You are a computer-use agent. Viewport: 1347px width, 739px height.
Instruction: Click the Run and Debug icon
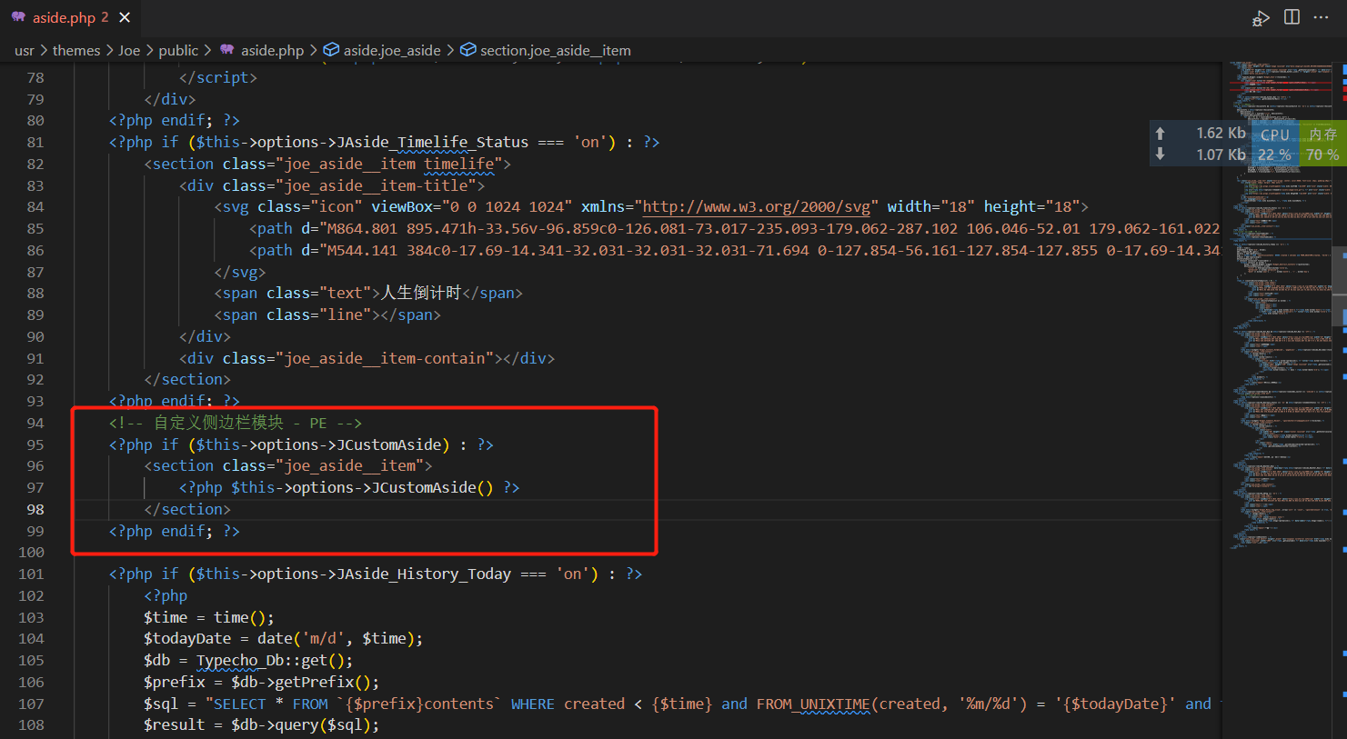click(x=1261, y=18)
